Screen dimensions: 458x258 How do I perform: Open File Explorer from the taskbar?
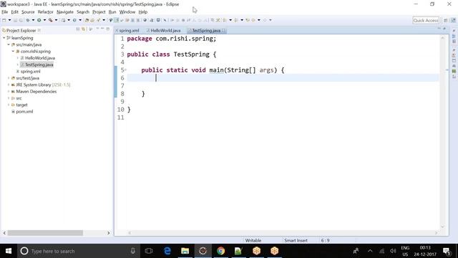click(x=185, y=251)
